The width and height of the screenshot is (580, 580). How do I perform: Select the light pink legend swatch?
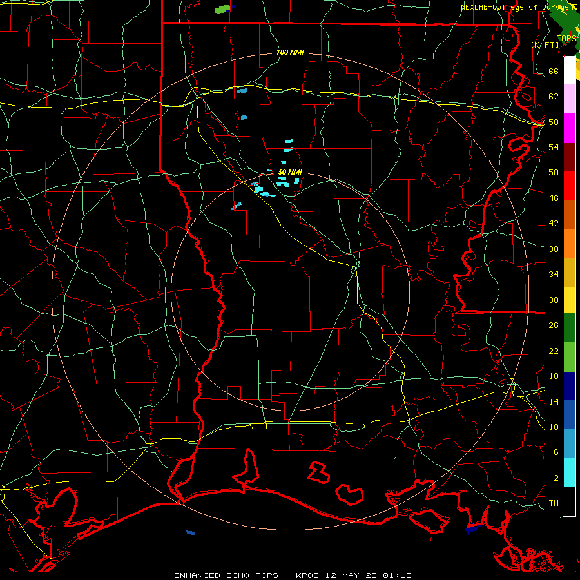click(569, 99)
